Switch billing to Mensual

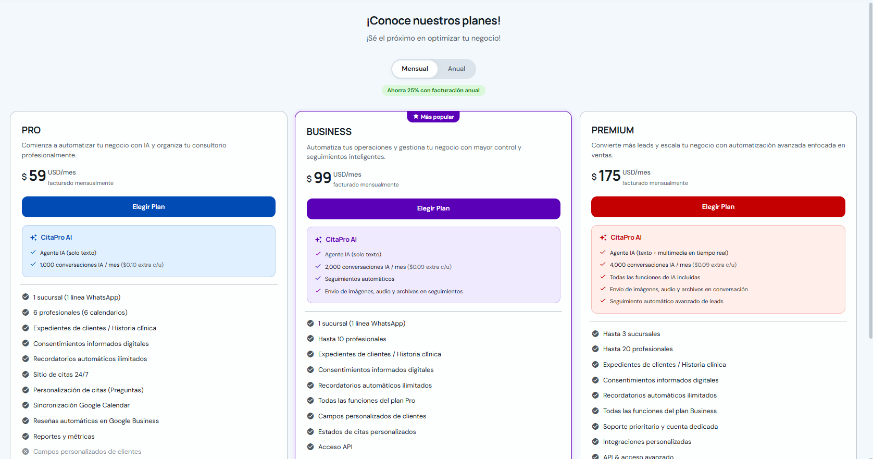(x=415, y=69)
